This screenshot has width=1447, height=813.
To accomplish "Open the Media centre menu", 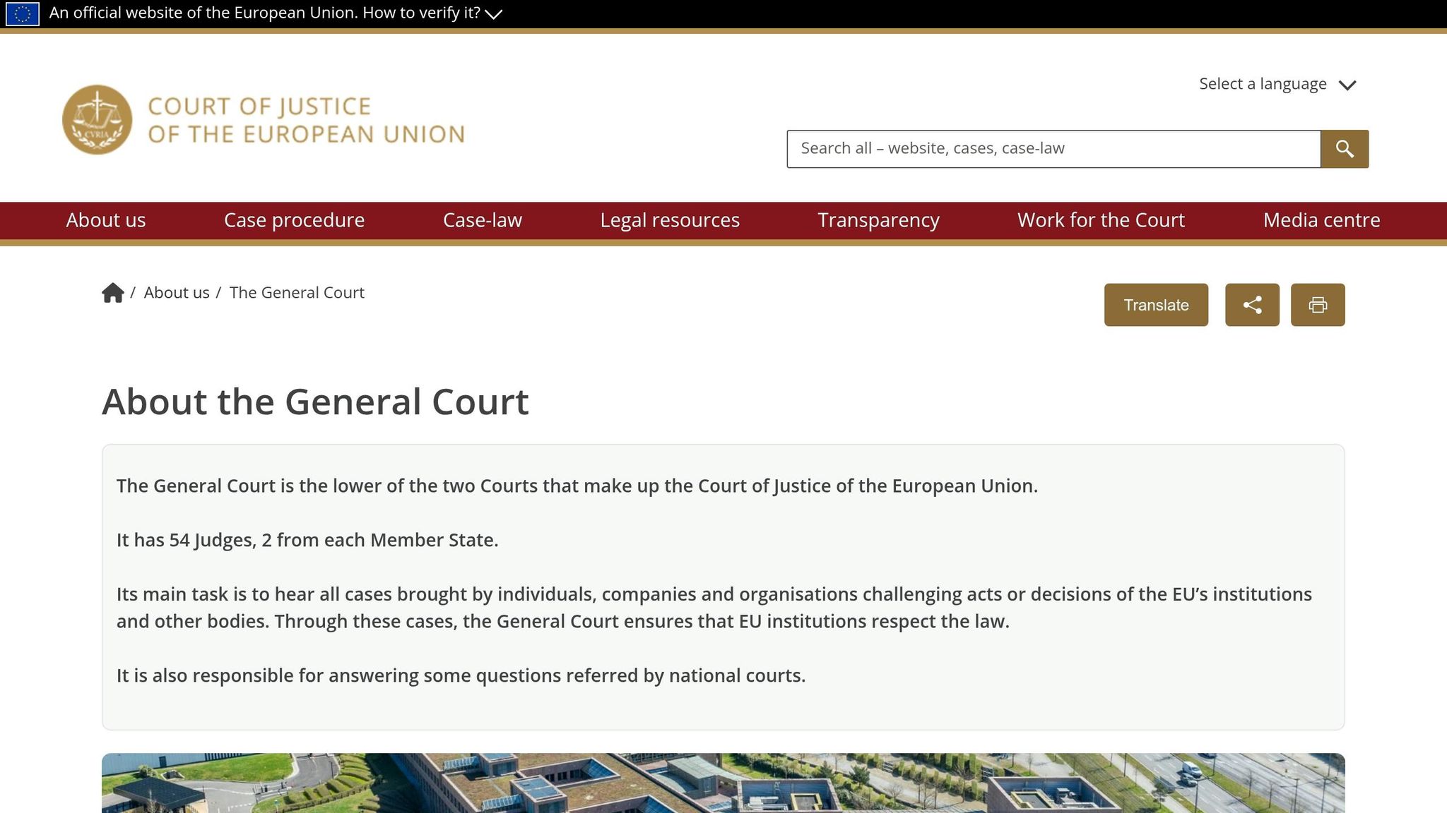I will point(1321,220).
